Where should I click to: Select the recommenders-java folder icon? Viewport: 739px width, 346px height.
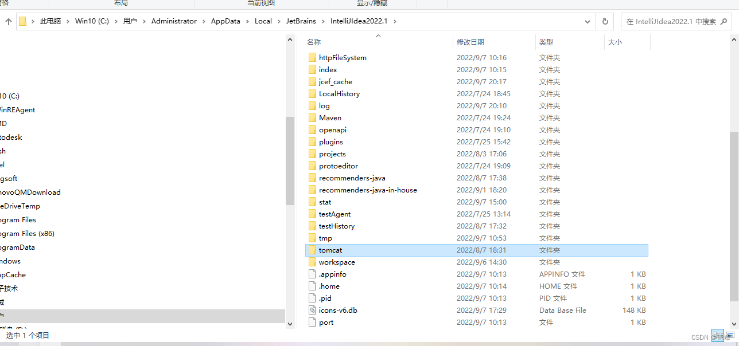(312, 178)
